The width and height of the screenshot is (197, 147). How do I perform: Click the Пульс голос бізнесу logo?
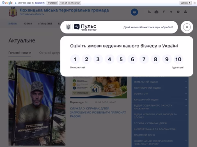pyautogui.click(x=85, y=27)
